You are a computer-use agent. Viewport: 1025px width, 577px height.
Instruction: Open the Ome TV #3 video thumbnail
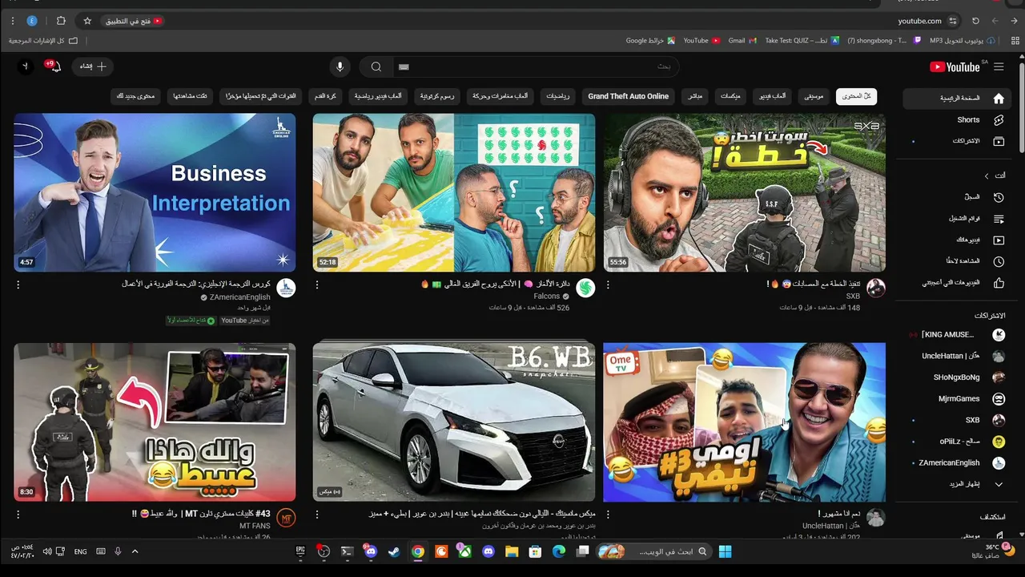point(744,422)
